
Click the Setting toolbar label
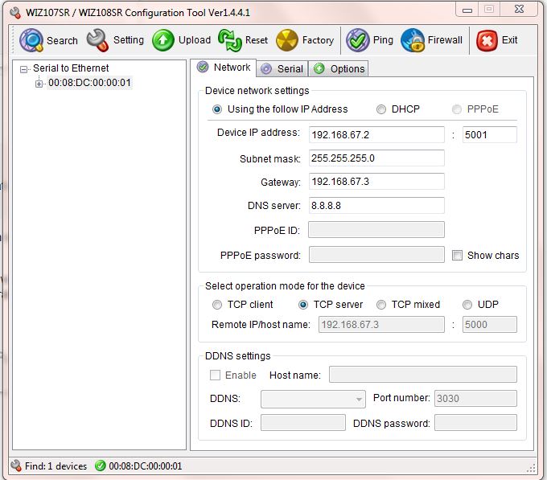pos(129,40)
